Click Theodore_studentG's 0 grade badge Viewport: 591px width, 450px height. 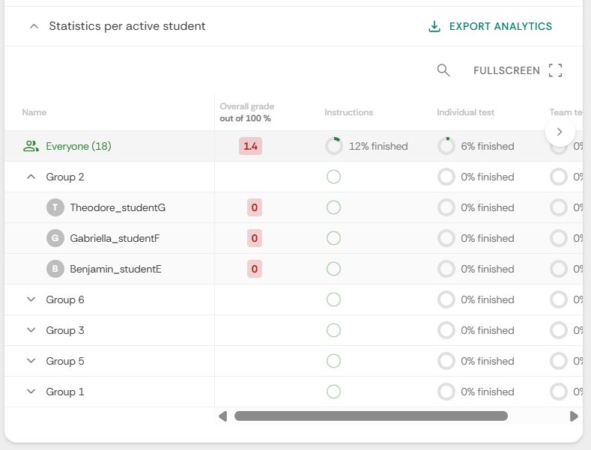[255, 207]
